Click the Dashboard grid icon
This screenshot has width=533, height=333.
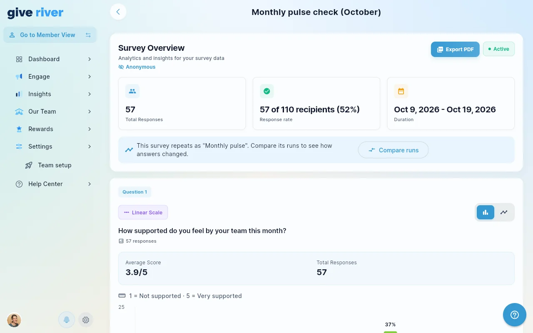tap(19, 59)
